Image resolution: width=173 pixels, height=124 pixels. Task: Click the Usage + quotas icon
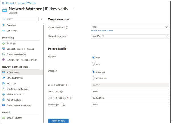coord(3,118)
